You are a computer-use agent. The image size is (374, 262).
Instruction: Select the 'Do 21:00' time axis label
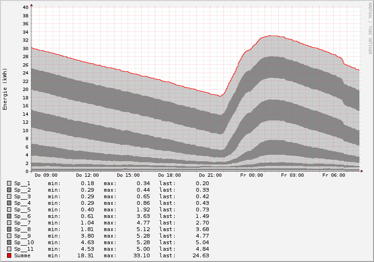[x=210, y=175]
